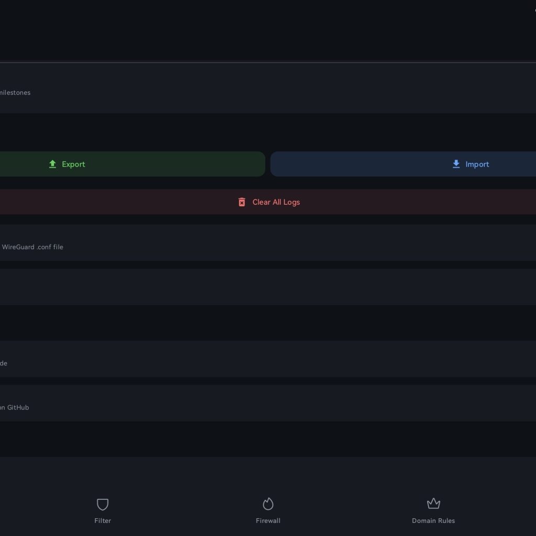Click the green upload arrow icon on Export
Image resolution: width=536 pixels, height=536 pixels.
click(52, 164)
